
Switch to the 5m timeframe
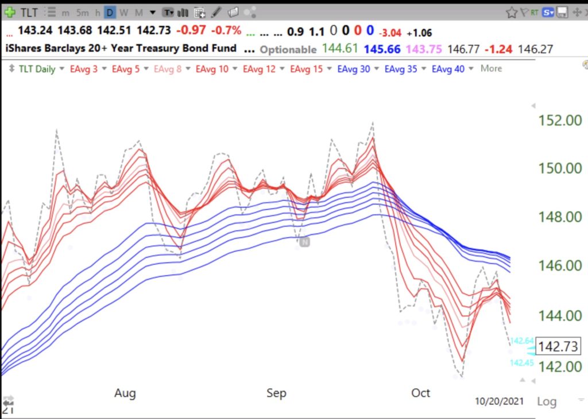pos(83,12)
